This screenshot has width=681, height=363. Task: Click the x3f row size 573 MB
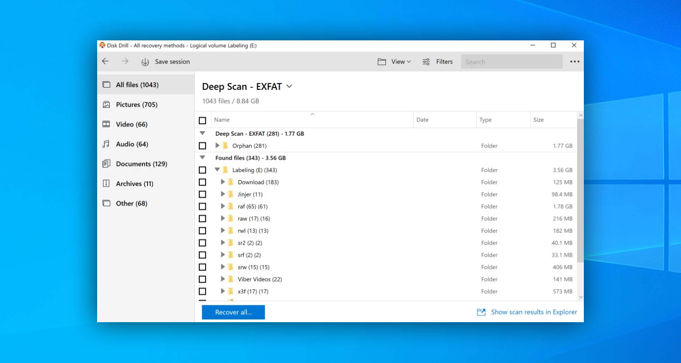tap(563, 291)
